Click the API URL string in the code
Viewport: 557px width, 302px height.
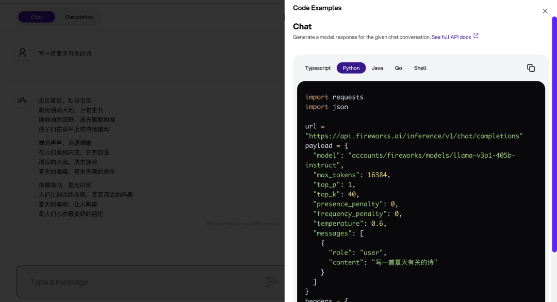(414, 136)
